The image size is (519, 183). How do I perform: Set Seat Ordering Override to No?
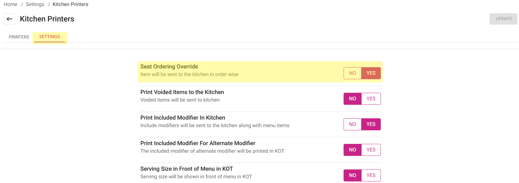[x=352, y=73]
